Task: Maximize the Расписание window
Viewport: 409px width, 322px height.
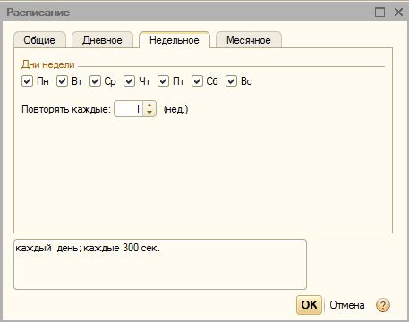Action: click(x=379, y=13)
